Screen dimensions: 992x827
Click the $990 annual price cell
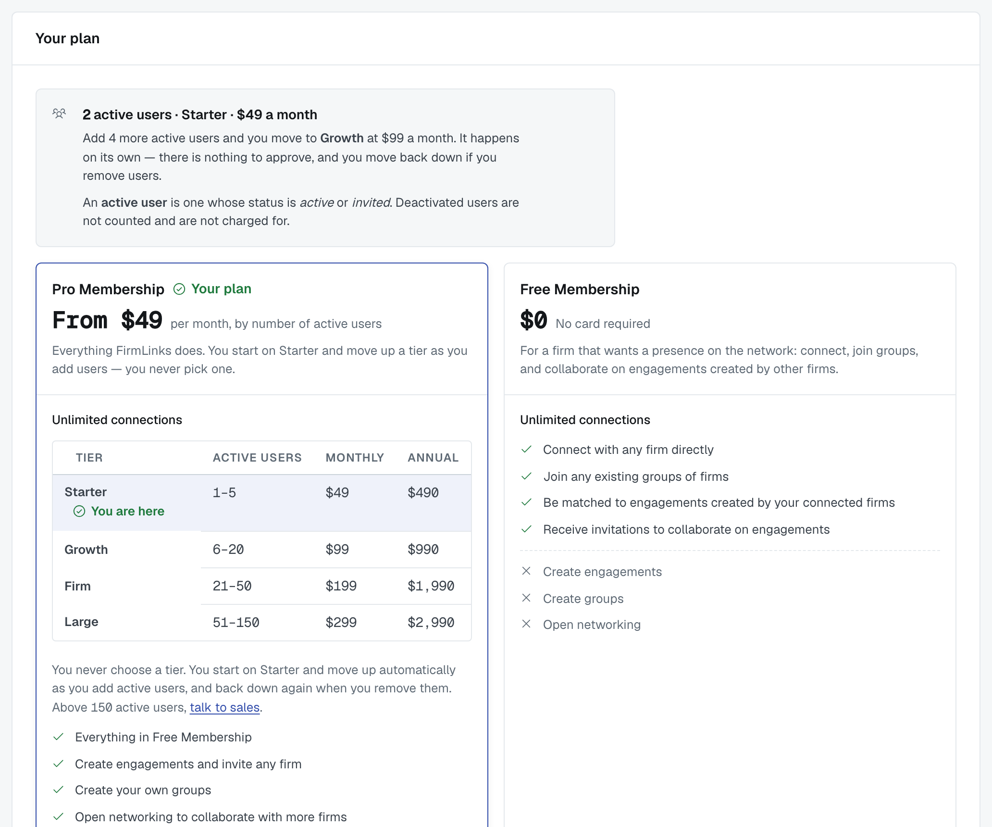[423, 549]
